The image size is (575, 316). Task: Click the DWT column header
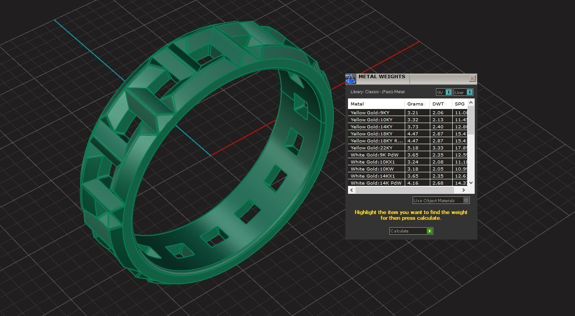pos(441,104)
